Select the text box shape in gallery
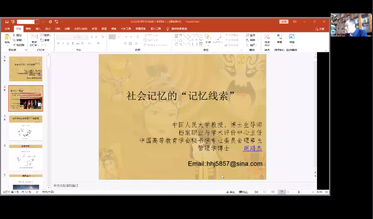 pos(176,36)
